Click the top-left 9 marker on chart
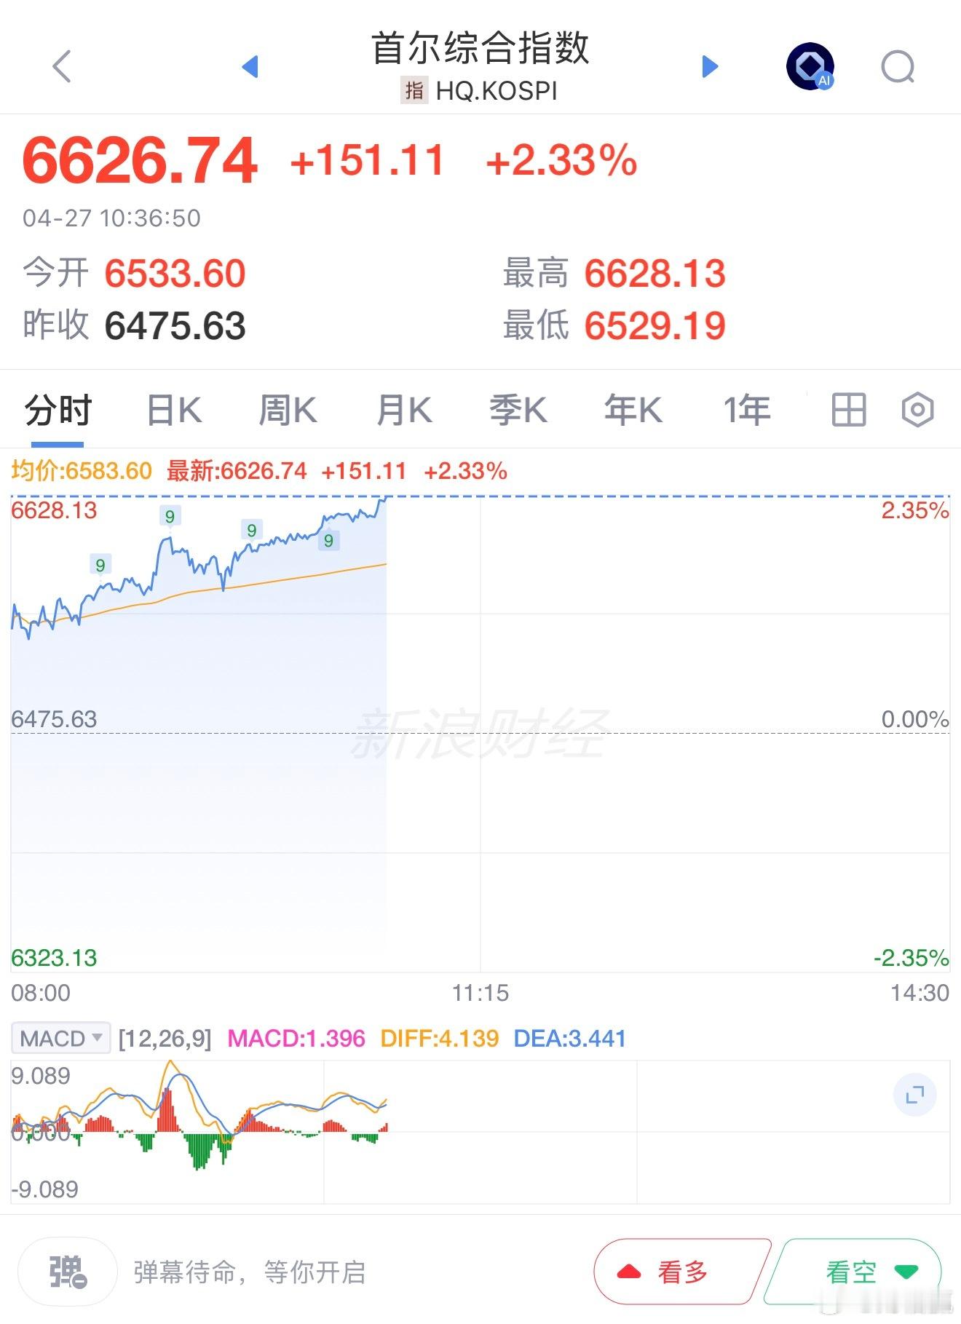The height and width of the screenshot is (1324, 961). (100, 565)
